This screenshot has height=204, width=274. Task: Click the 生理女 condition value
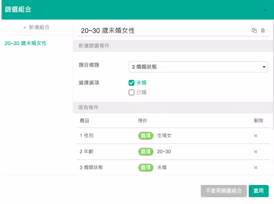[164, 136]
